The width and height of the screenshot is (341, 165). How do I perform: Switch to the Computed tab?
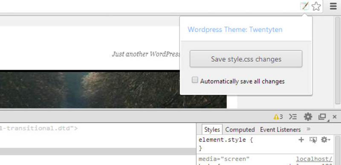(x=240, y=130)
